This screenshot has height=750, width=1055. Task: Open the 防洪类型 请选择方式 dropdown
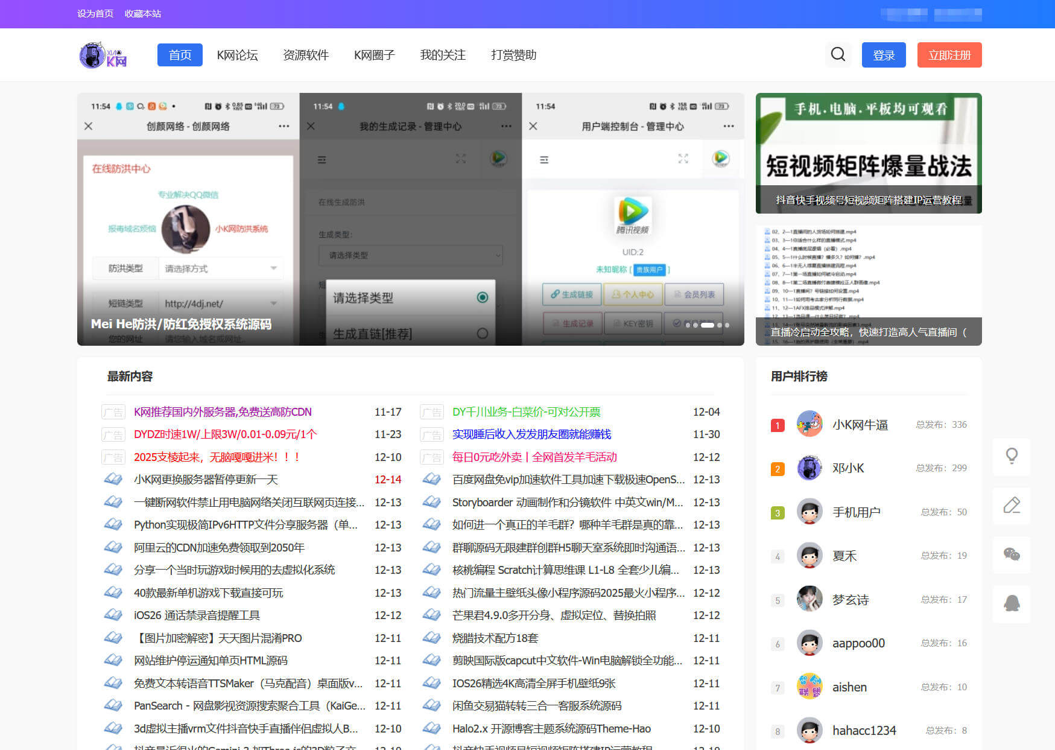(x=221, y=268)
